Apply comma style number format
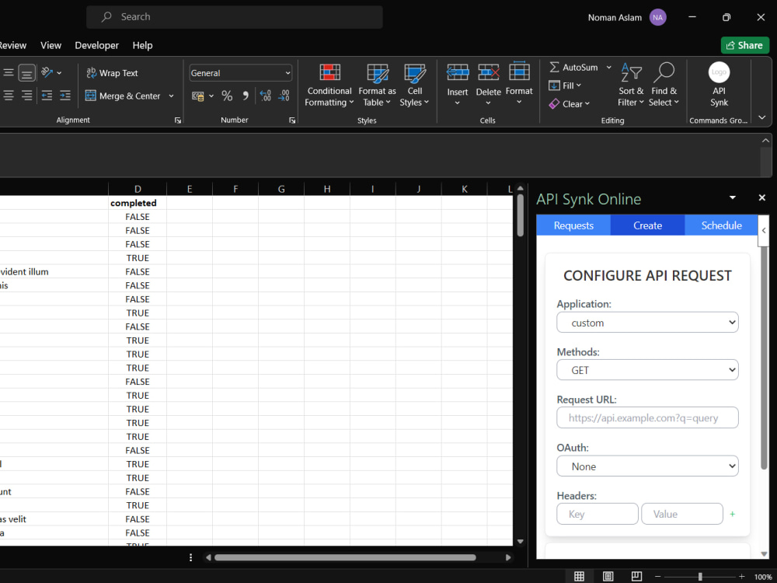777x583 pixels. (x=246, y=96)
